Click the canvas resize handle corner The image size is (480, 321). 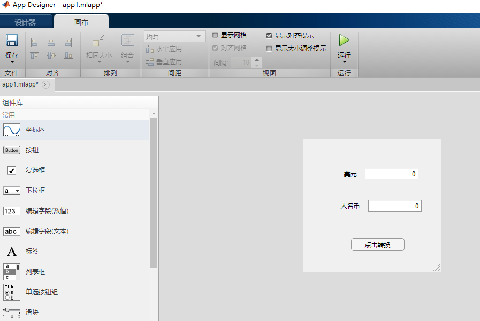[437, 268]
